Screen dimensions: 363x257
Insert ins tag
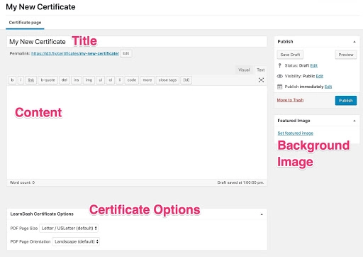(x=76, y=80)
